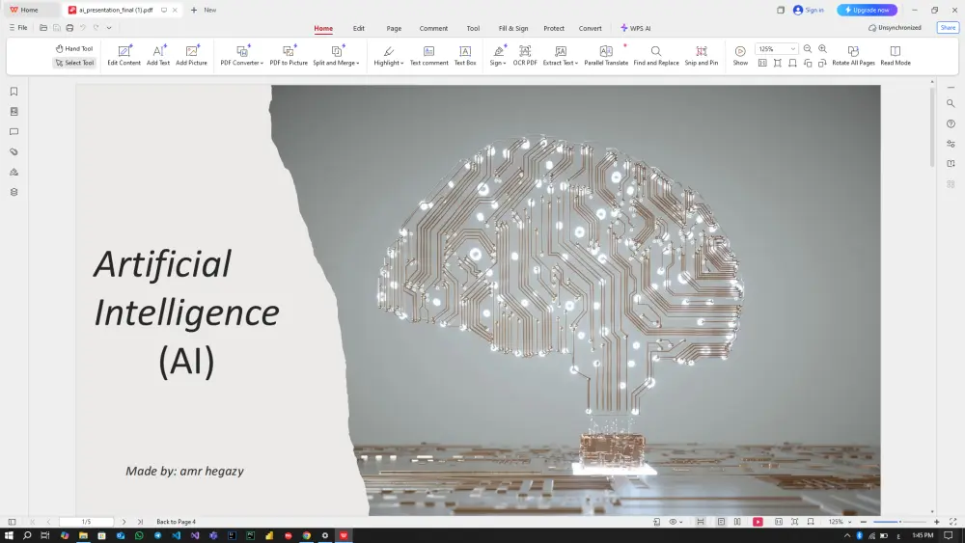Screen dimensions: 965x543
Task: Switch to Comment tab
Action: pyautogui.click(x=433, y=28)
